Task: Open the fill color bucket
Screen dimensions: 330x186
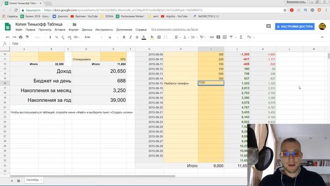Action: click(x=152, y=37)
